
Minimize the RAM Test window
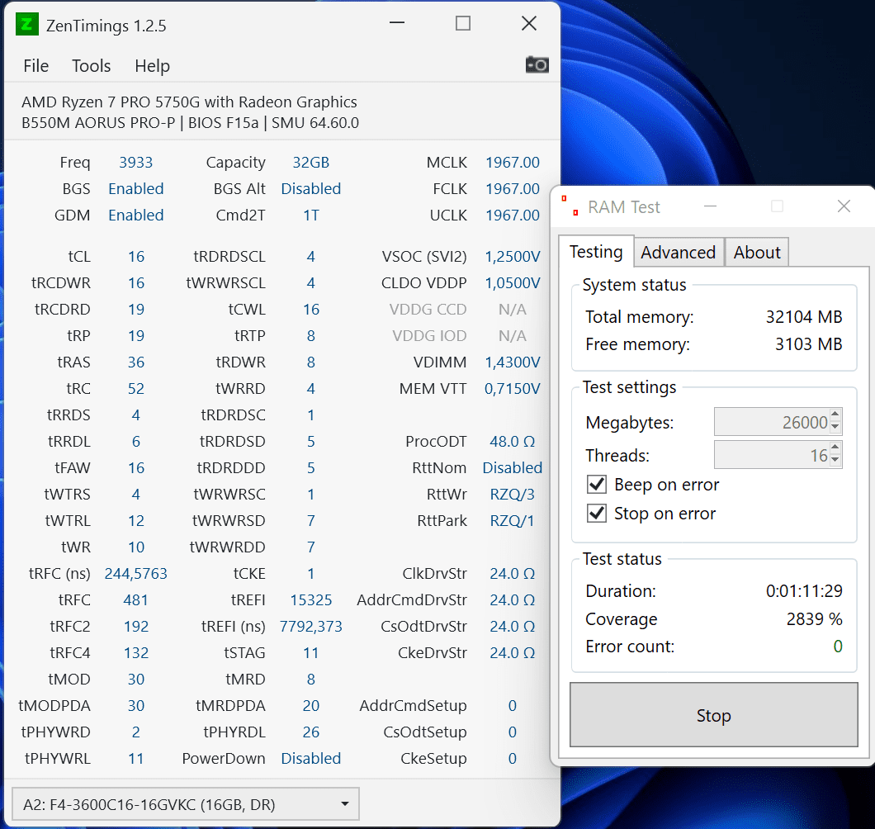point(710,206)
